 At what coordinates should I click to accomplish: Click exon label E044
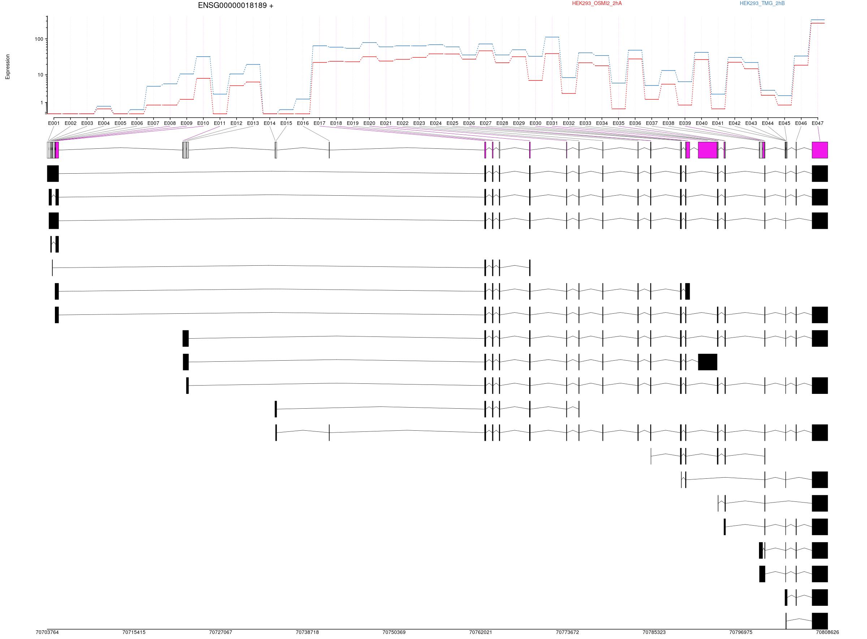tap(768, 123)
